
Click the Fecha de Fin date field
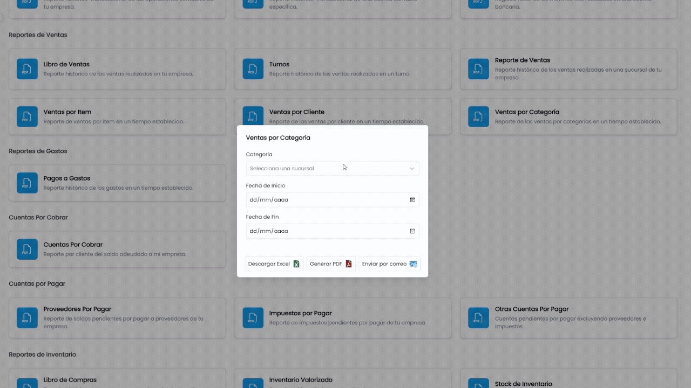pyautogui.click(x=333, y=231)
